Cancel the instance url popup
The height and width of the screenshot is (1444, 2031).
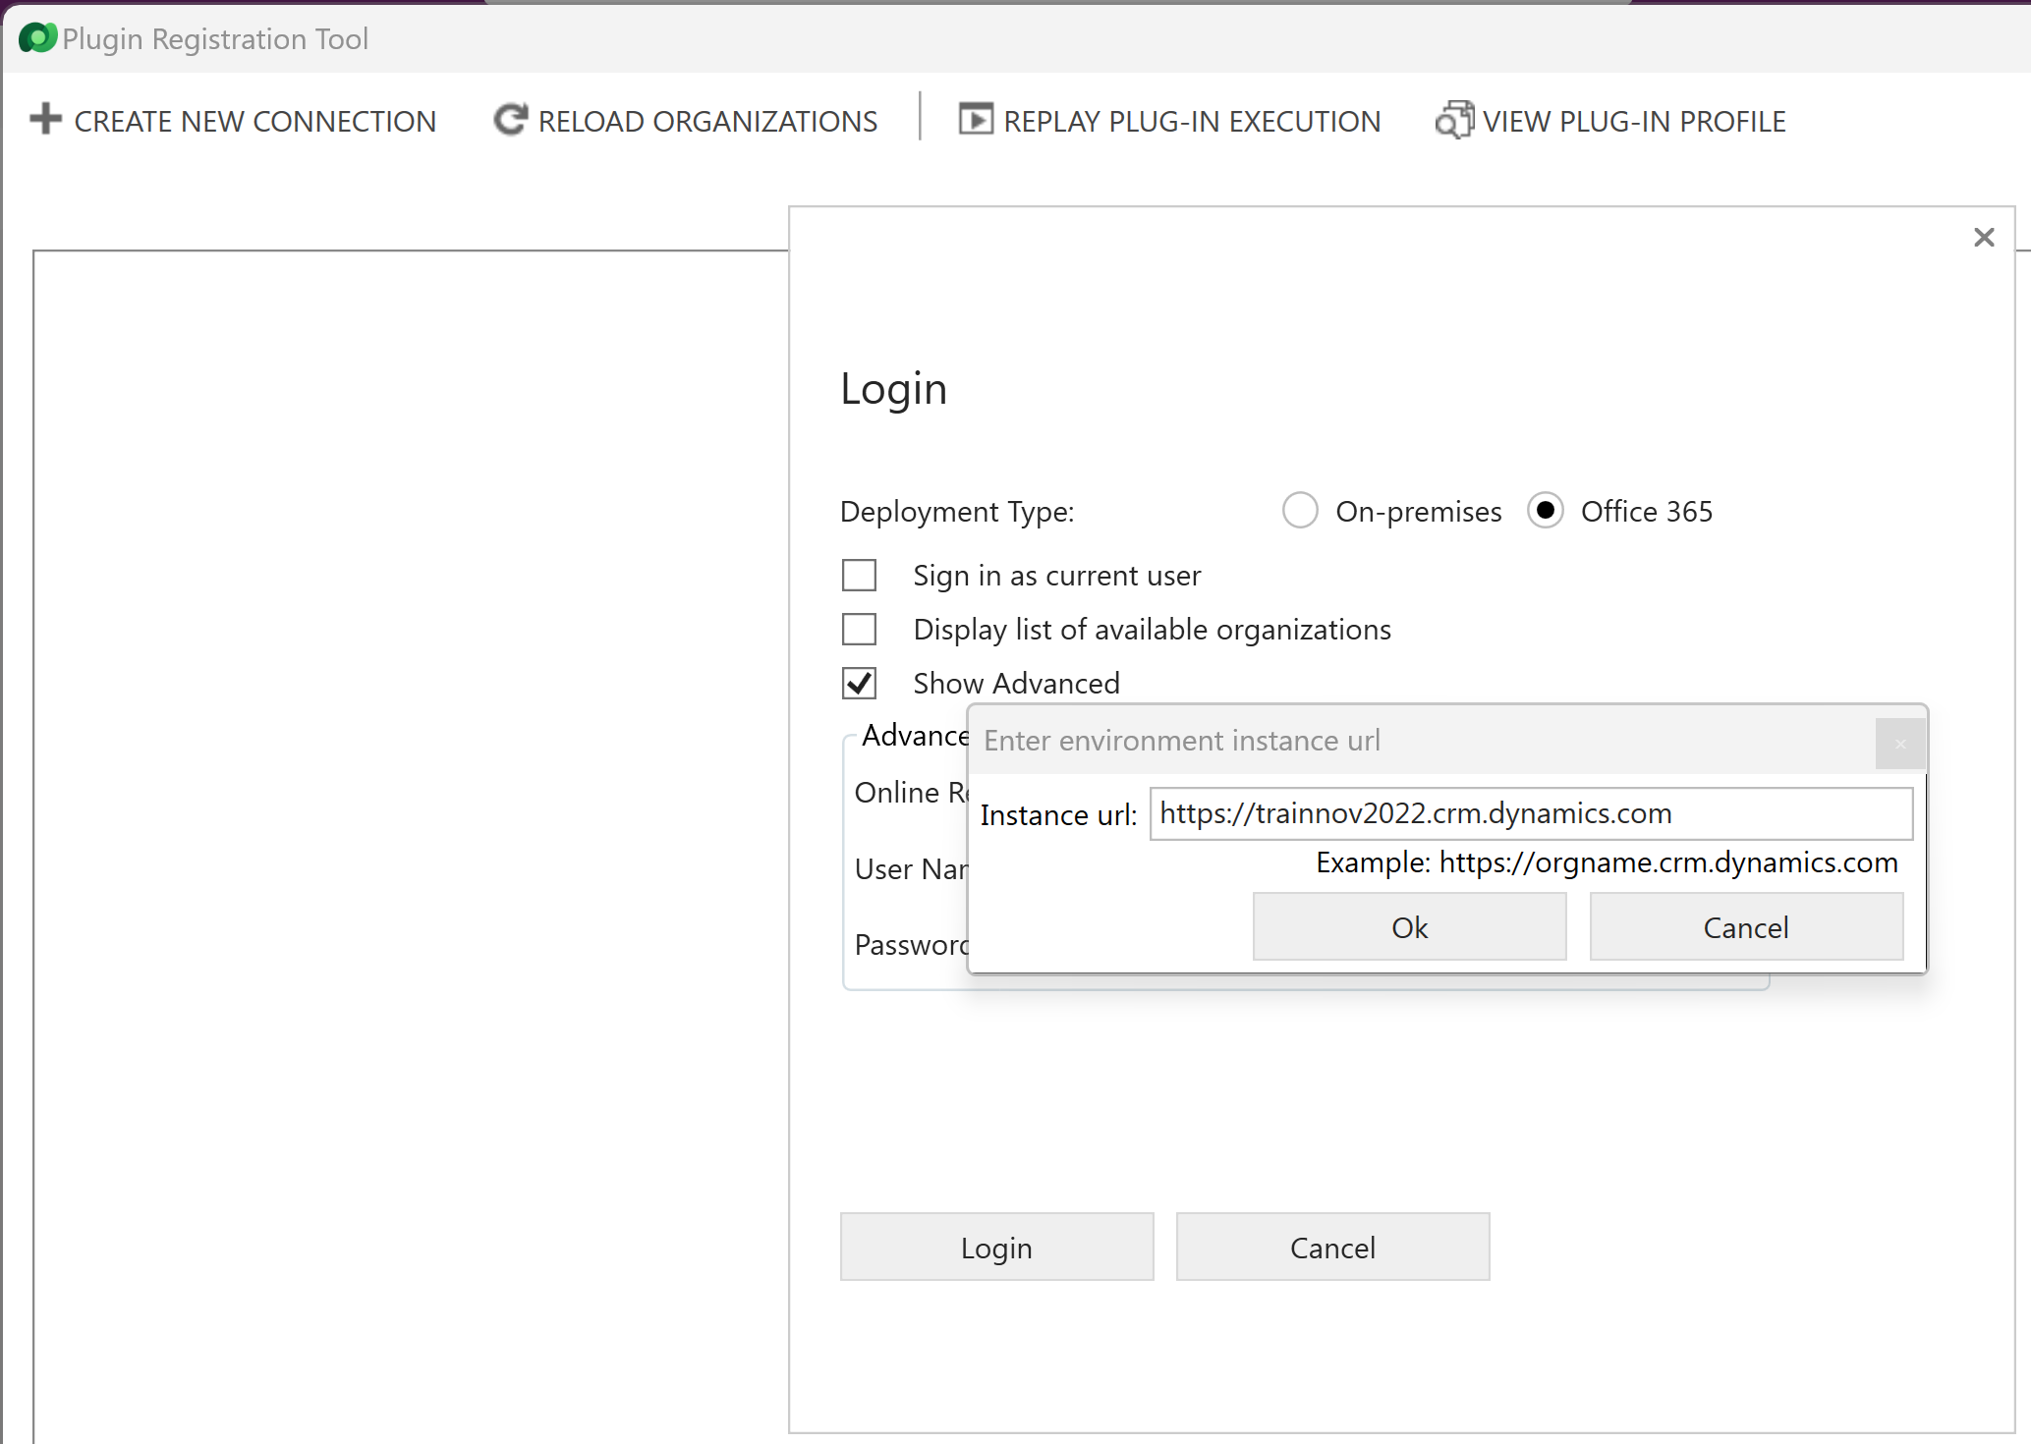(1745, 927)
